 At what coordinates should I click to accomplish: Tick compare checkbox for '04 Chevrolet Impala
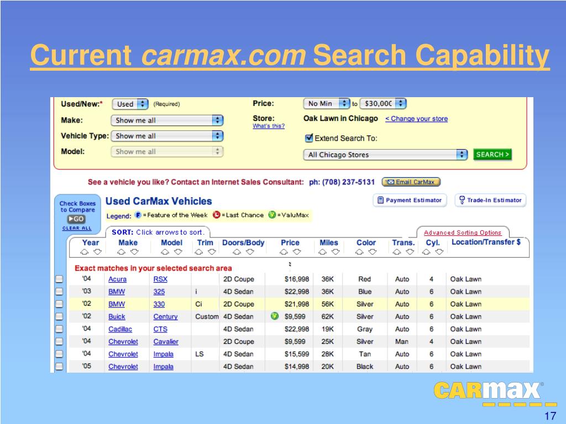(59, 354)
